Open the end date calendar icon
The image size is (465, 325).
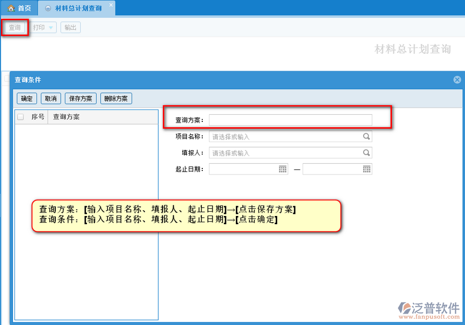coord(367,169)
